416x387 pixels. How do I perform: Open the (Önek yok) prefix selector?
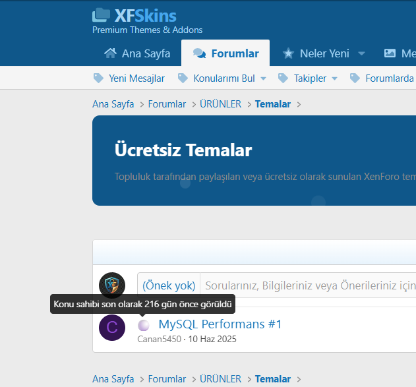click(x=169, y=285)
